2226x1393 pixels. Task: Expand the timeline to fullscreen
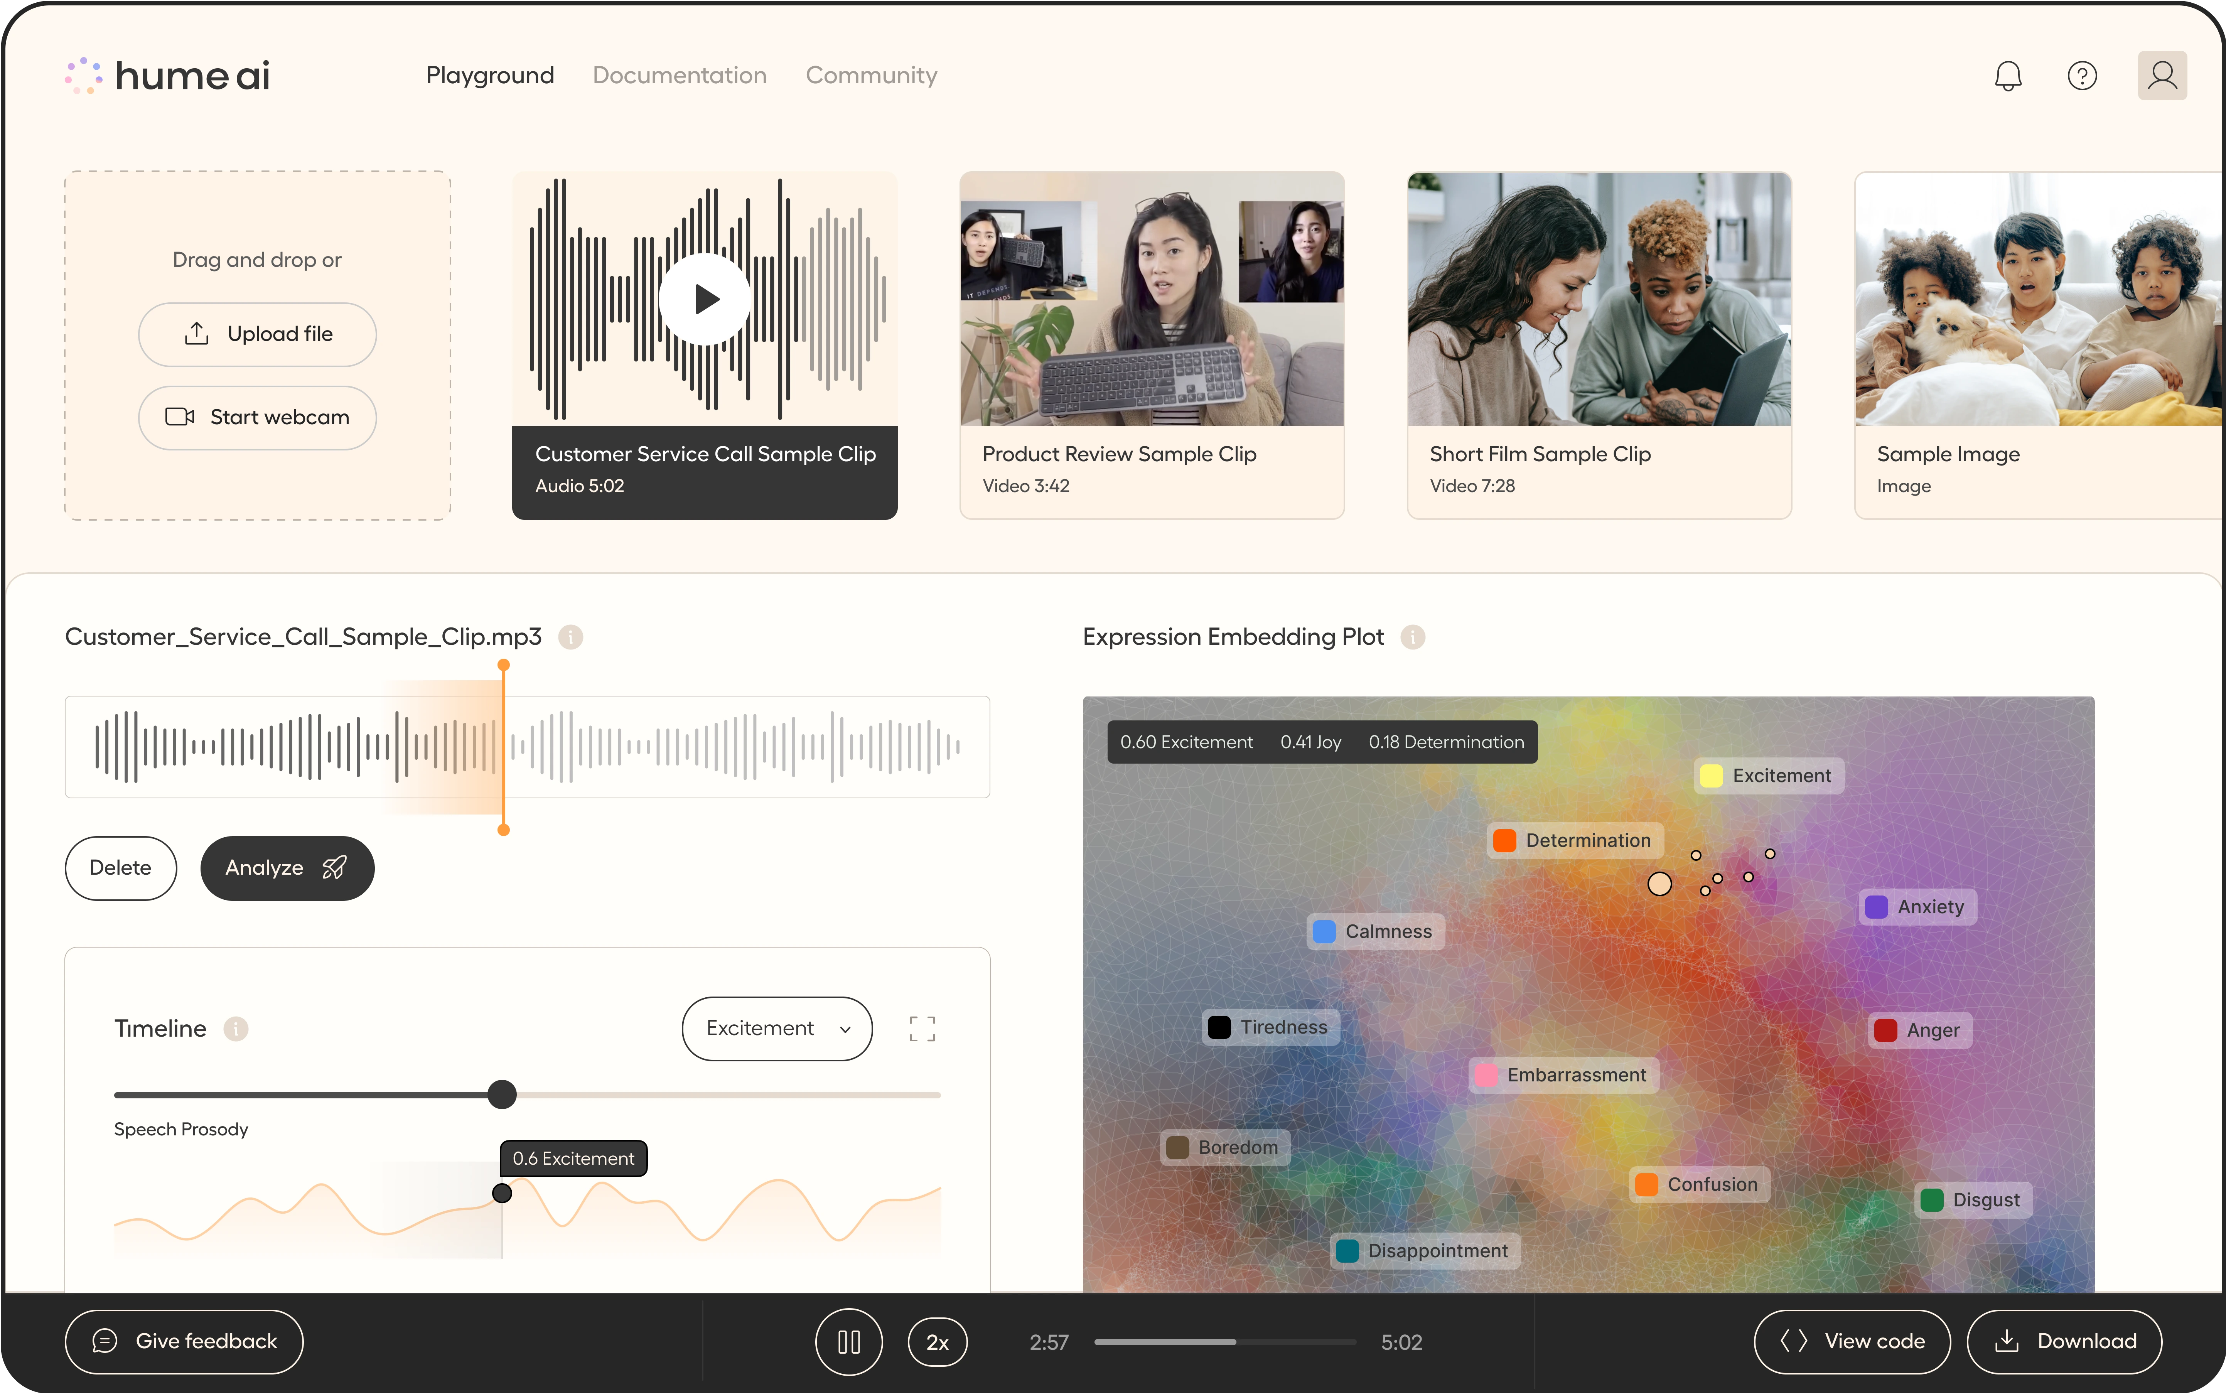[x=921, y=1028]
